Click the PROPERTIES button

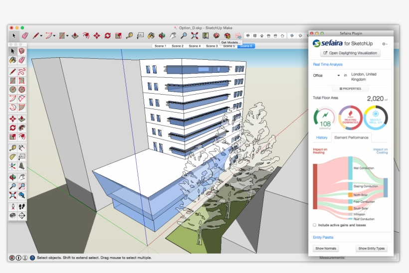click(x=350, y=89)
